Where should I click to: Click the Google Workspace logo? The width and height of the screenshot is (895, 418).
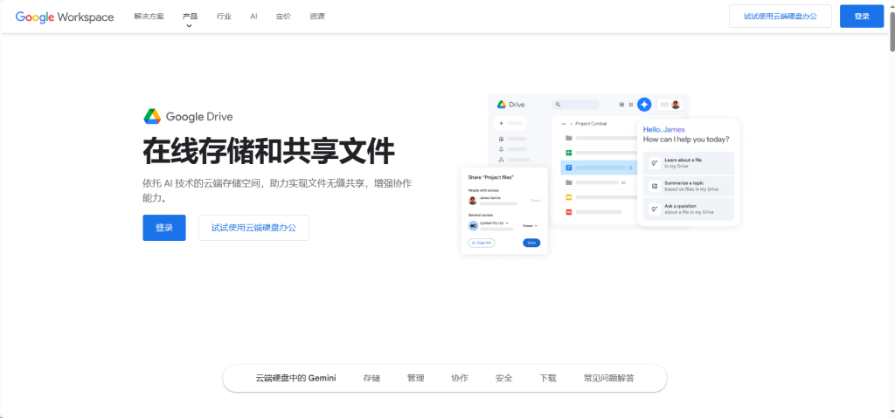(x=65, y=17)
